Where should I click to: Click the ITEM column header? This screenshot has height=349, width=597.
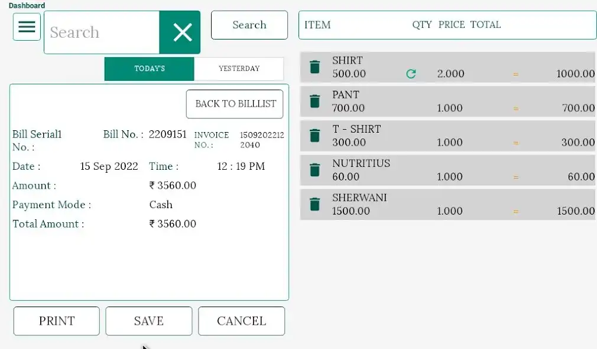(317, 25)
